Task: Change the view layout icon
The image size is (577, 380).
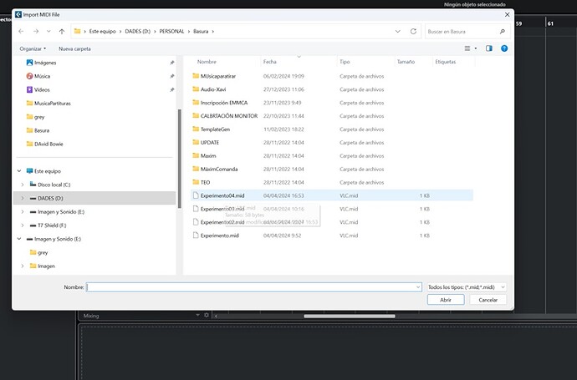Action: pos(467,48)
